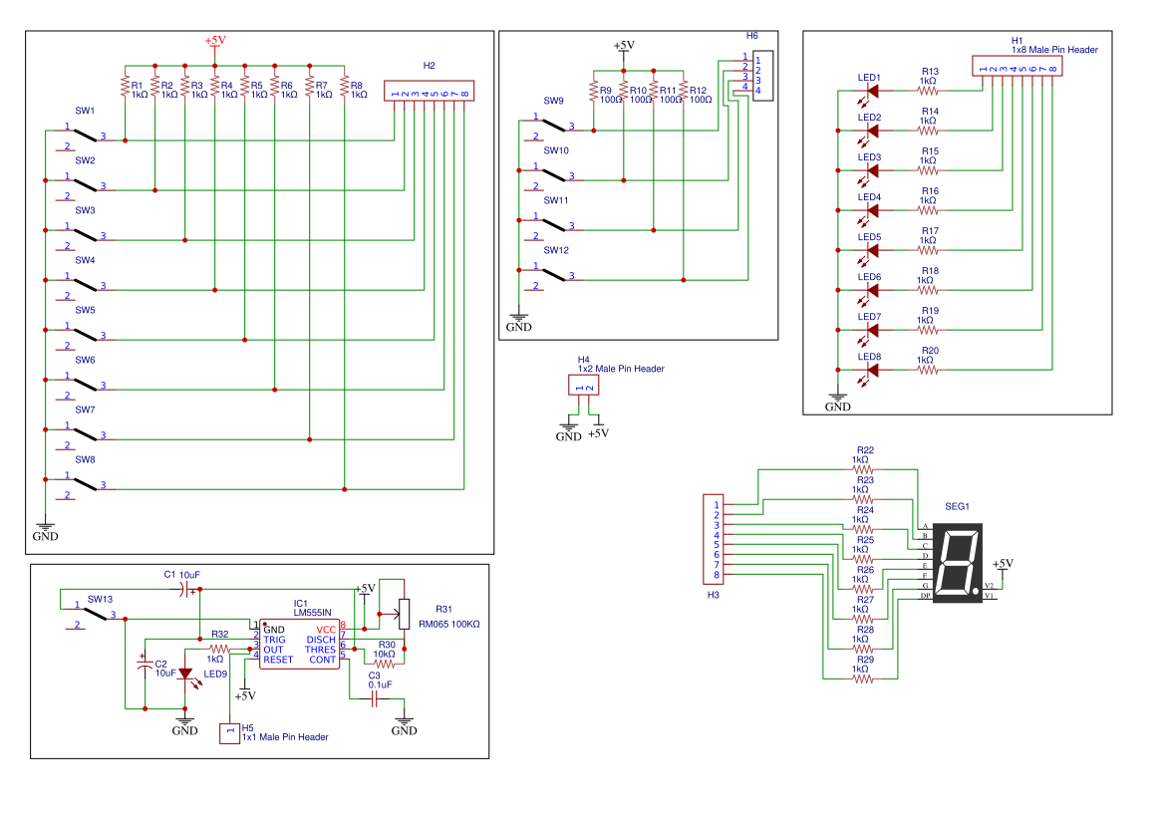Click resistor R30 10kΩ symbol
Screen dimensions: 1166x824
pyautogui.click(x=385, y=665)
